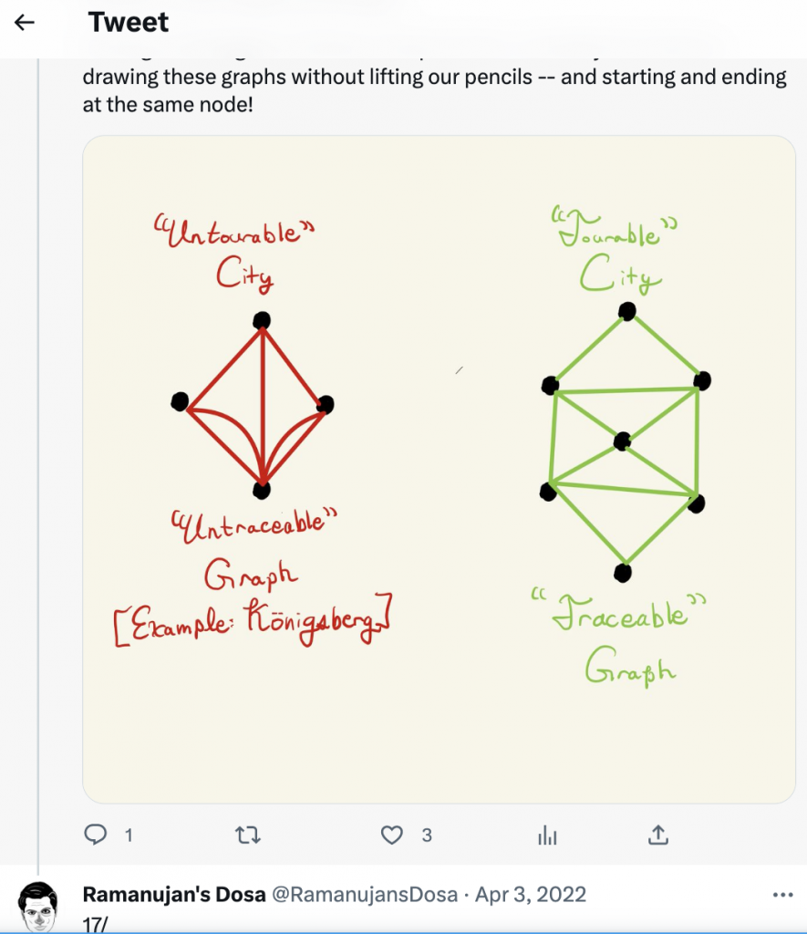View tweet analytics bar chart icon
807x934 pixels.
coord(547,835)
